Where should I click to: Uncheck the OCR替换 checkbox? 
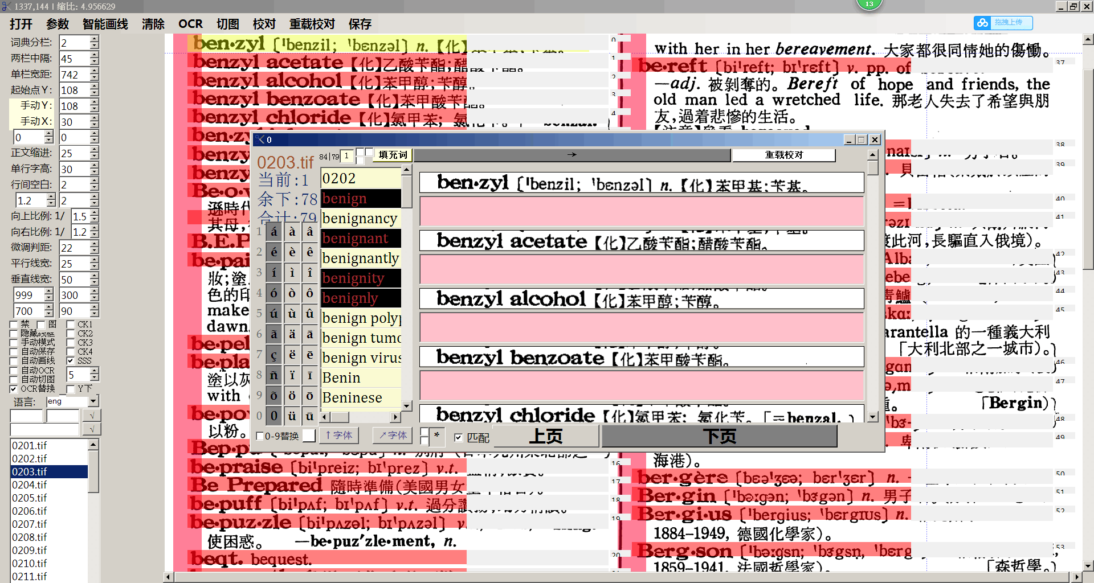pos(14,389)
